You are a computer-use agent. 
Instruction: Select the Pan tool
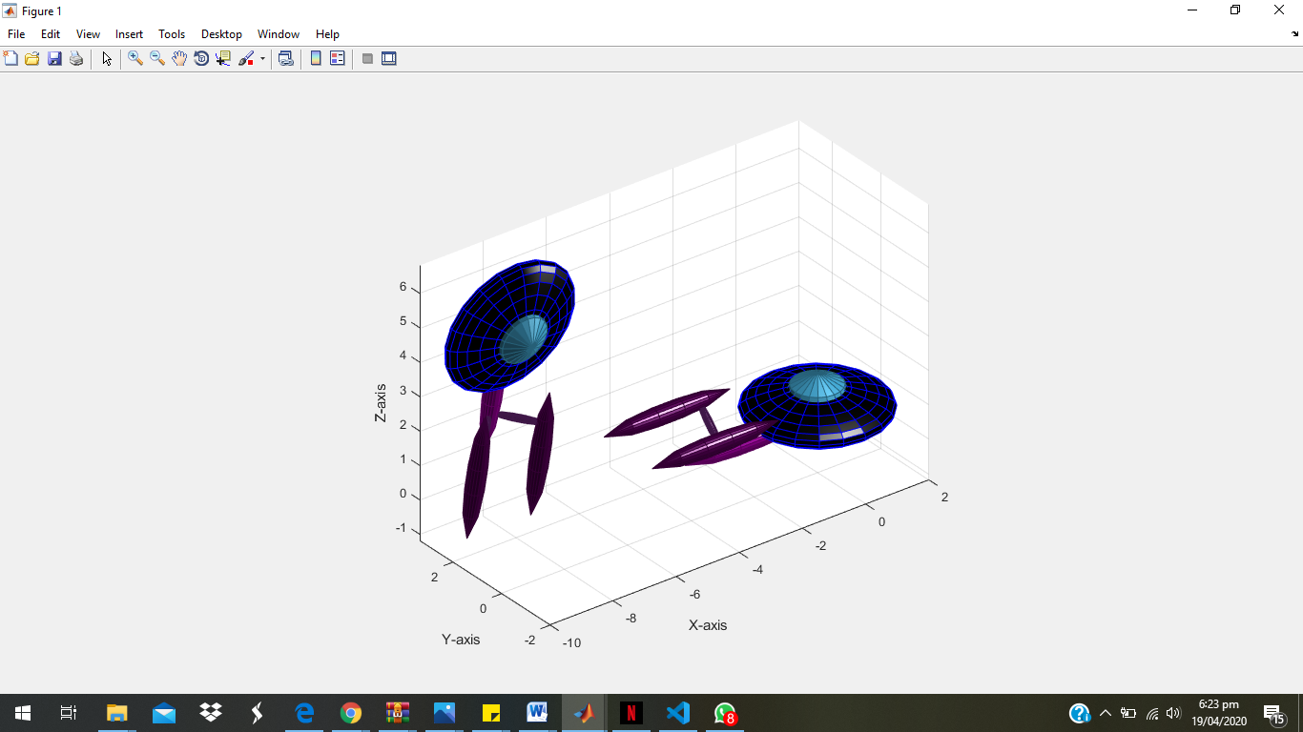[178, 58]
